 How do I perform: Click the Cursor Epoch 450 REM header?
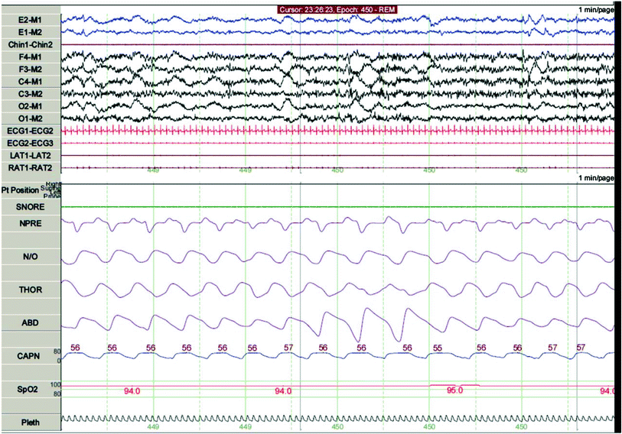pyautogui.click(x=337, y=10)
